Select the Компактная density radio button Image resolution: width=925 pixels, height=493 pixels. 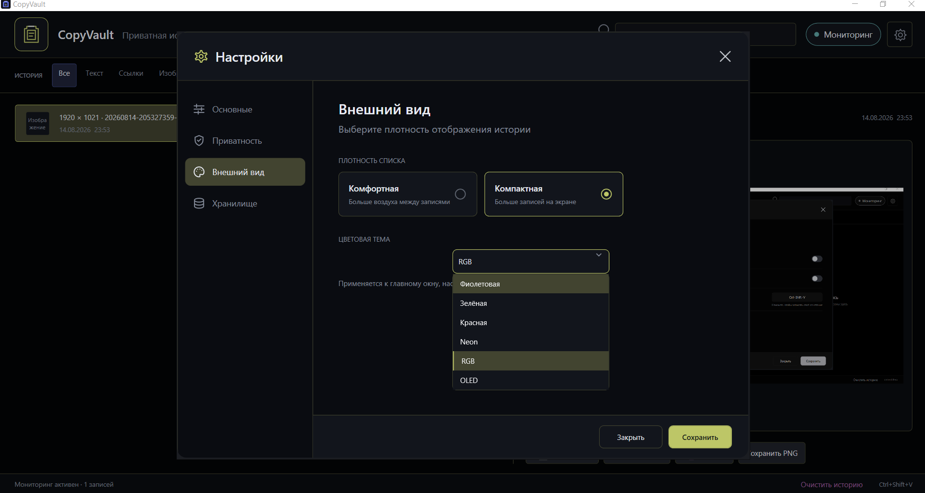tap(606, 194)
